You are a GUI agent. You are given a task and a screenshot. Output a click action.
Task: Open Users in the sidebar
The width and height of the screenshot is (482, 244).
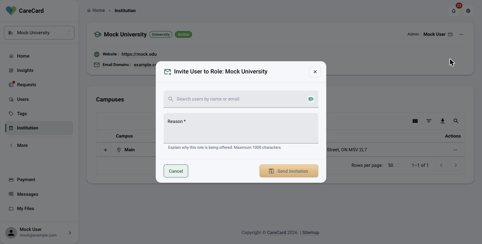(x=39, y=99)
